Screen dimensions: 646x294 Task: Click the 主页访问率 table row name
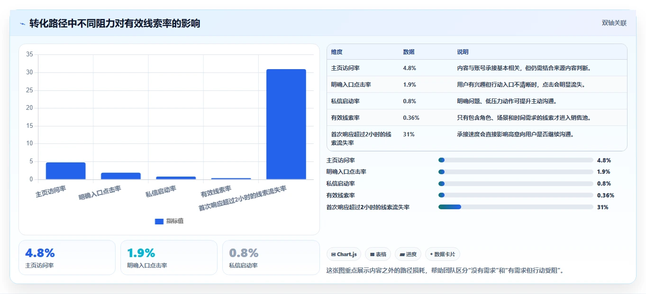pyautogui.click(x=345, y=68)
